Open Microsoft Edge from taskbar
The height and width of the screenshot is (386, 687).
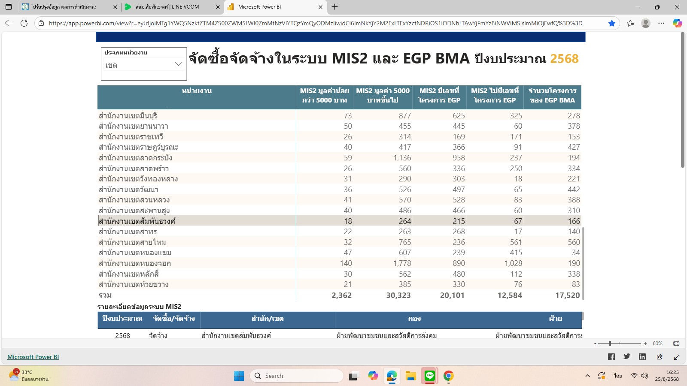[392, 376]
